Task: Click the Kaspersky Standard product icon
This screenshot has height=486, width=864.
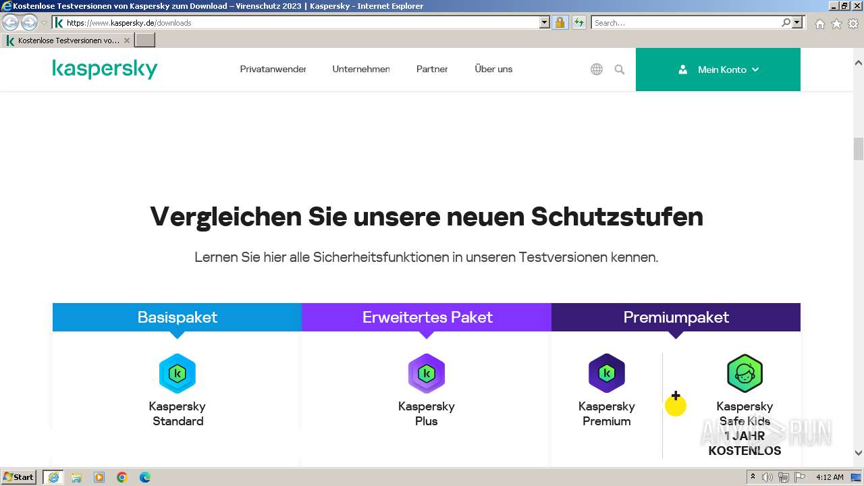Action: (x=178, y=373)
